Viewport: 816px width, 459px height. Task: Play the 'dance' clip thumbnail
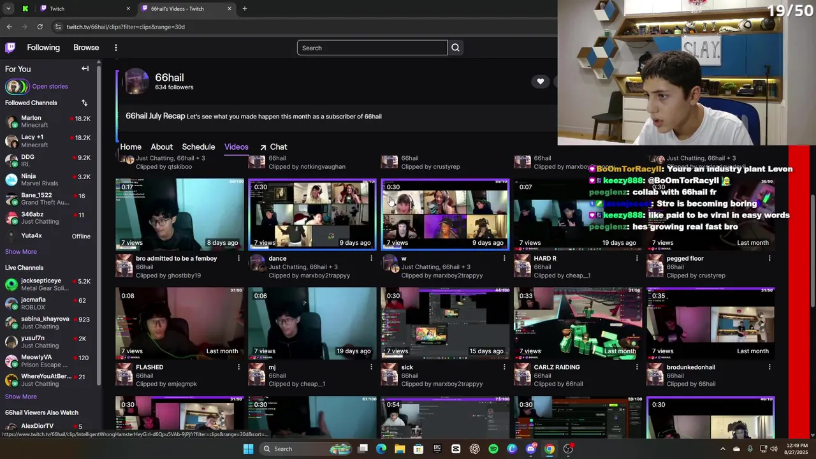coord(312,214)
